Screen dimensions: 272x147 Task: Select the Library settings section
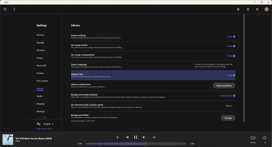point(40,89)
